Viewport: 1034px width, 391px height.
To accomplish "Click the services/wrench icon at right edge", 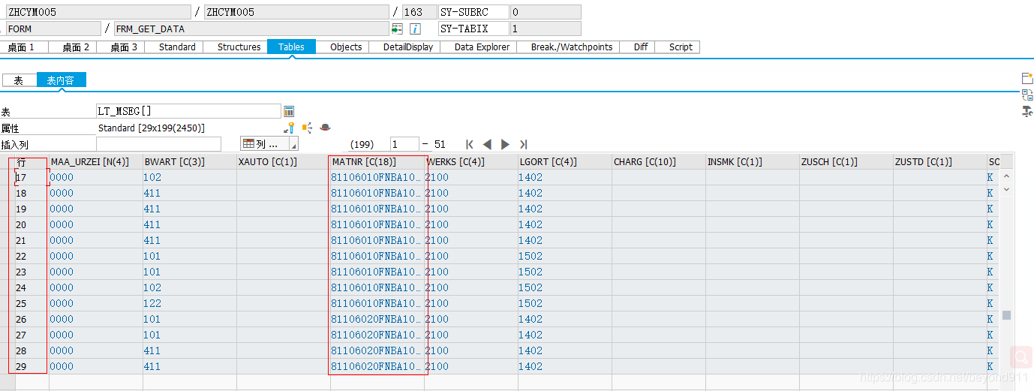I will [1027, 111].
